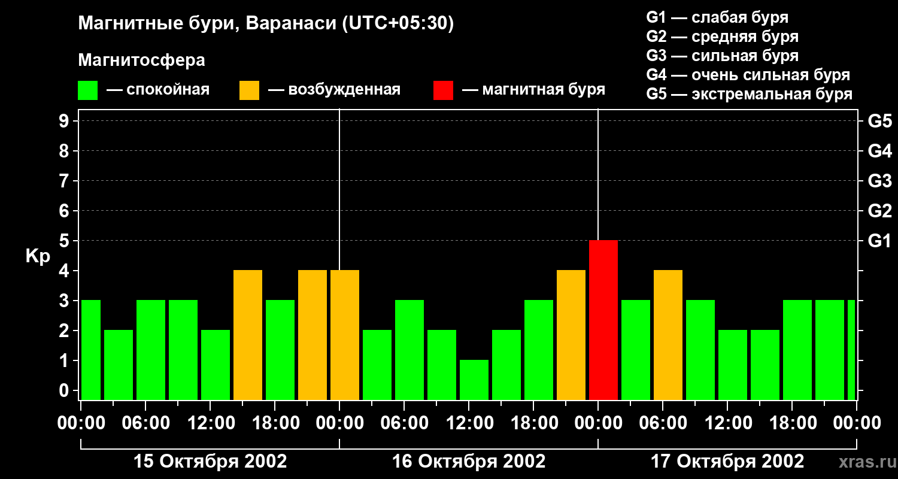This screenshot has height=479, width=898.
Task: Click the 00:00 label starting 17 October
Action: [598, 423]
